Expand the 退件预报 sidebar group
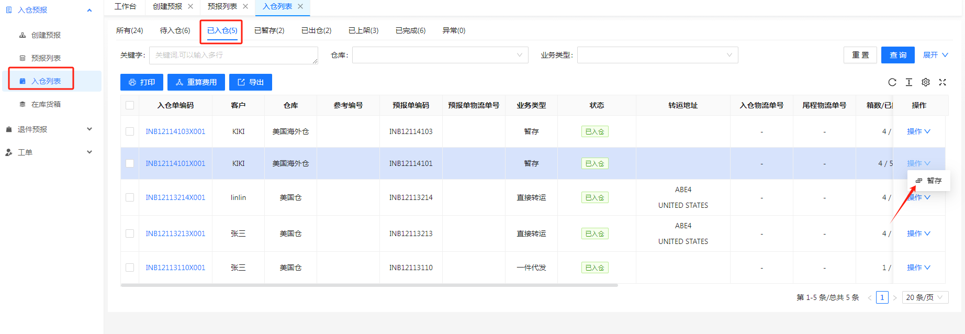This screenshot has width=965, height=334. coord(89,129)
